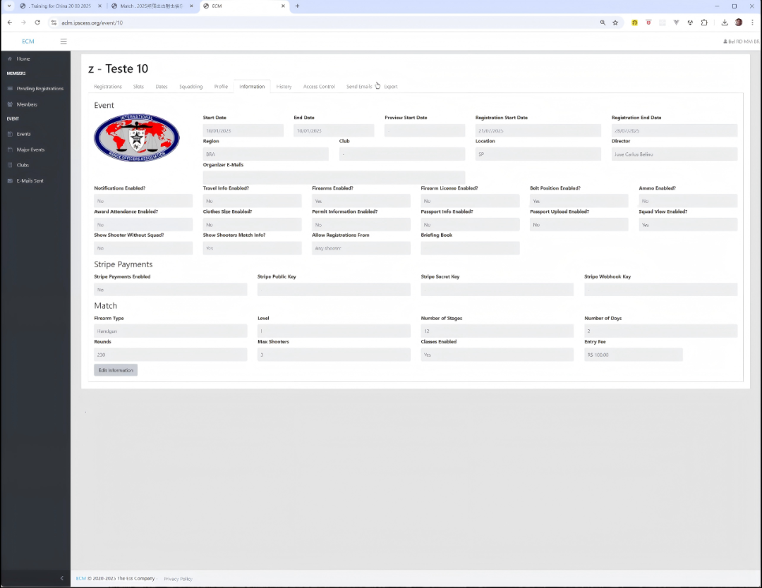Bookmark this page with star icon
The width and height of the screenshot is (762, 588).
(x=615, y=23)
